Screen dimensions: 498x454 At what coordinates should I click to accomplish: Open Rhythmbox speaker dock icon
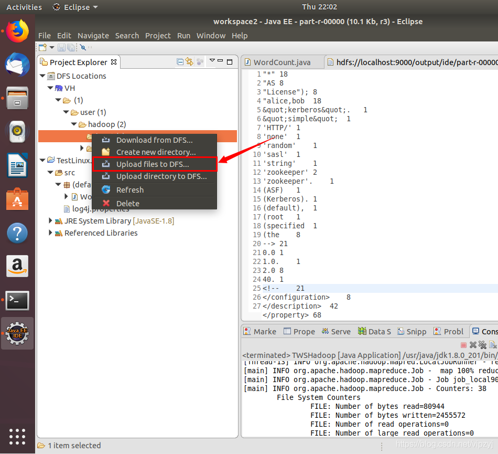pos(17,132)
